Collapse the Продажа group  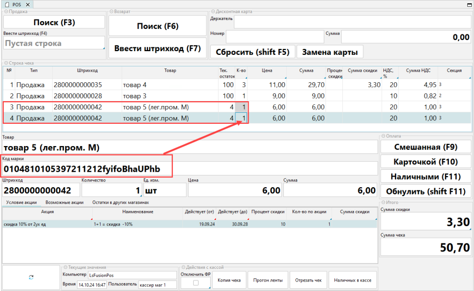tap(5, 11)
